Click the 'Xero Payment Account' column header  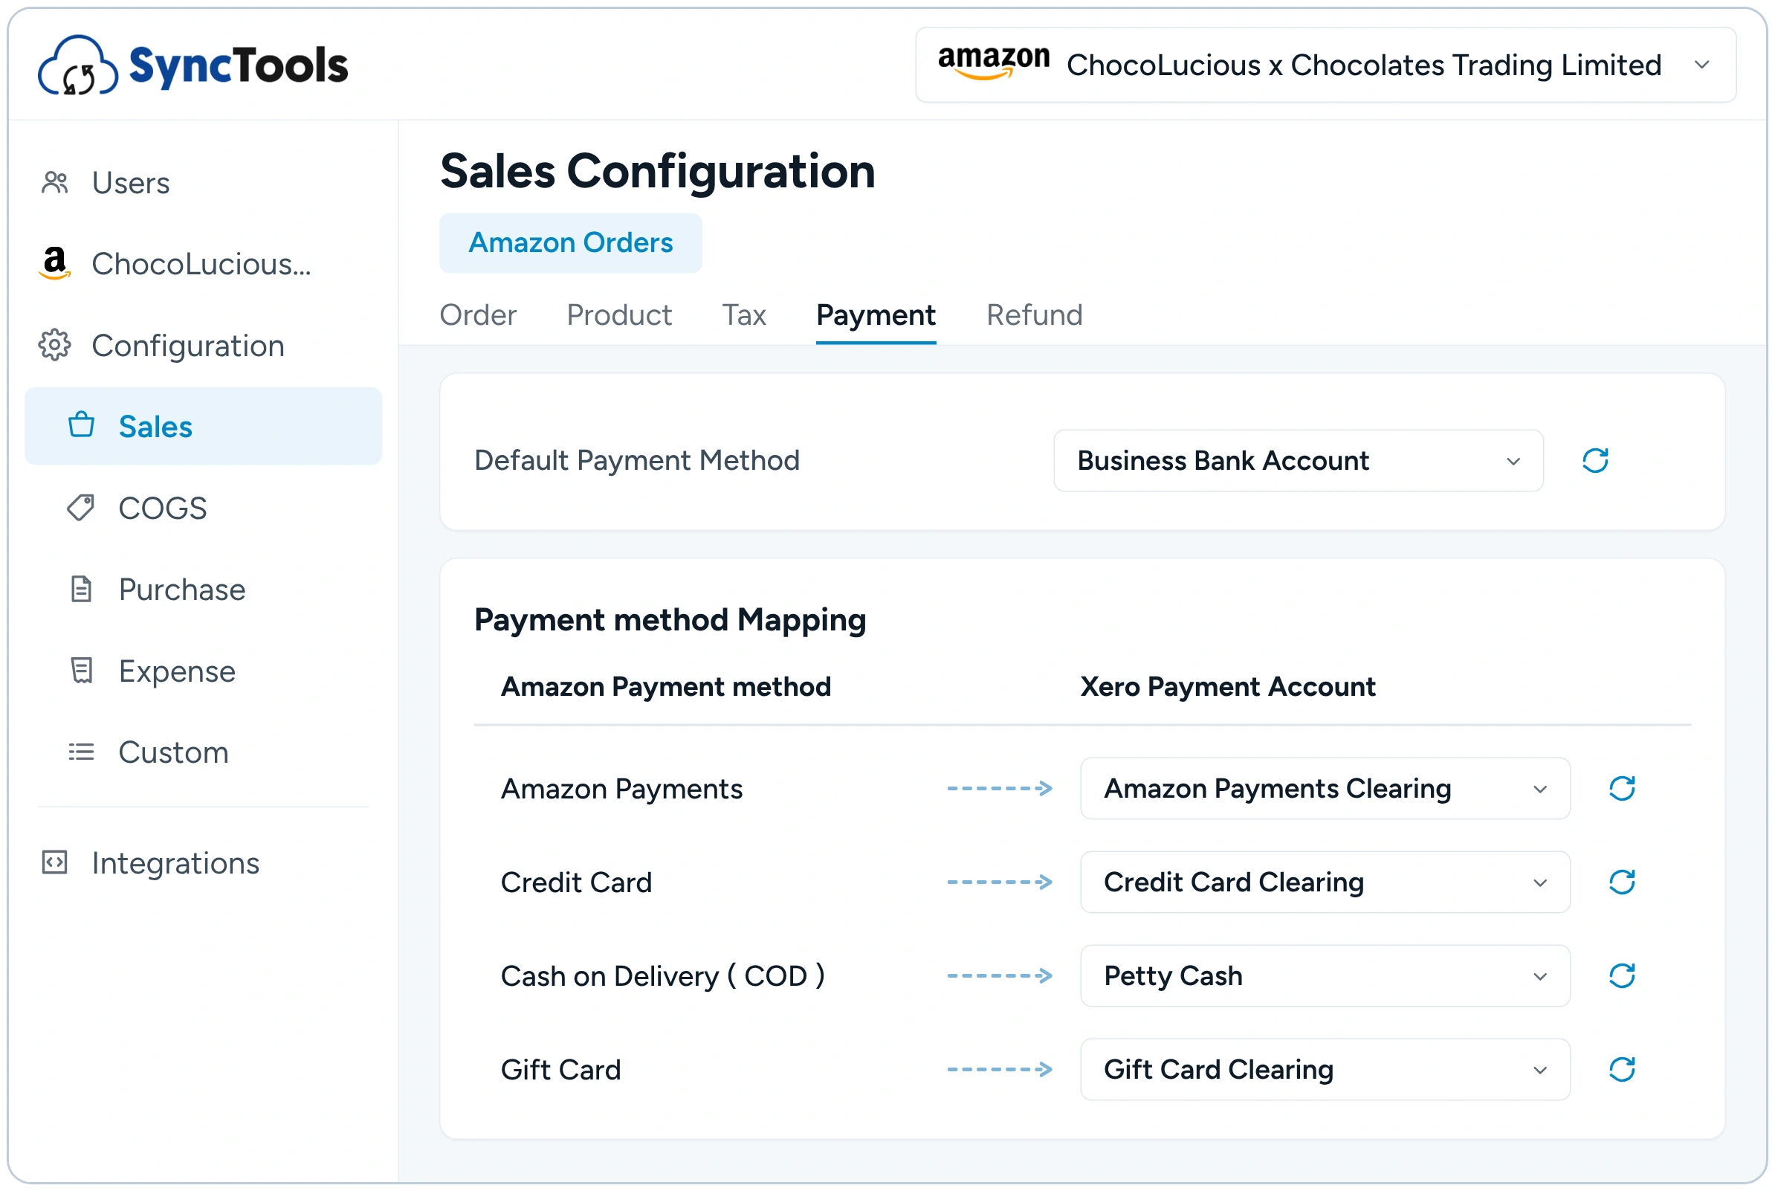coord(1228,688)
